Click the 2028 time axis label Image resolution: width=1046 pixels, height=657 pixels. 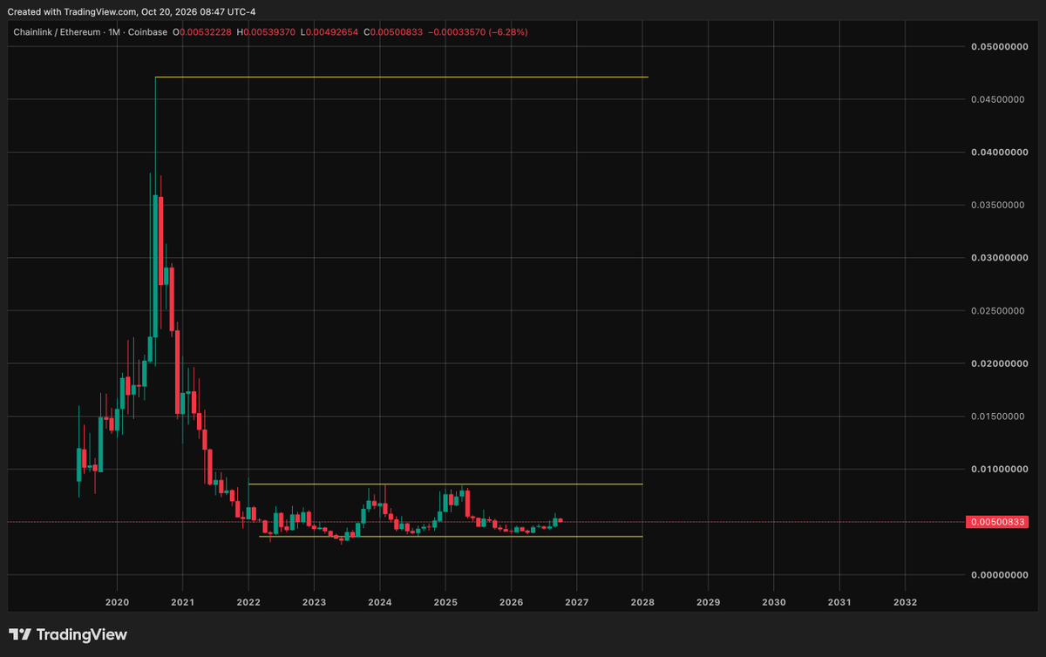tap(642, 602)
